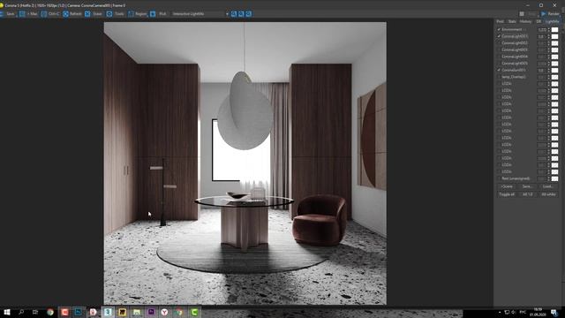Screen dimensions: 565x318
Task: Click the Save icon in the VFB toolbar
Action: [x=2, y=14]
